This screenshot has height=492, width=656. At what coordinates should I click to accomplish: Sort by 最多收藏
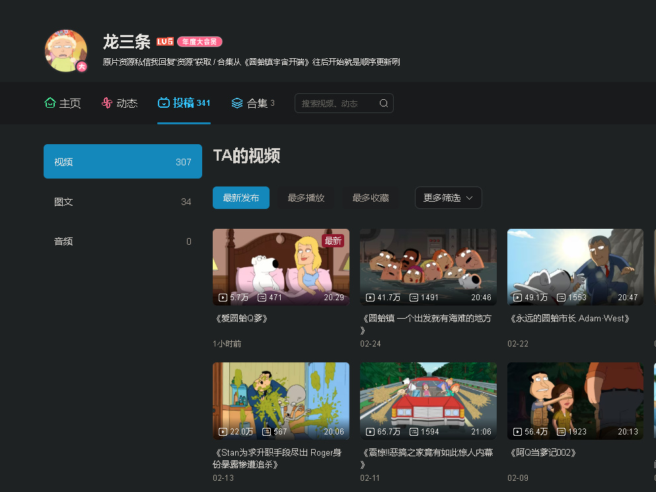coord(371,198)
